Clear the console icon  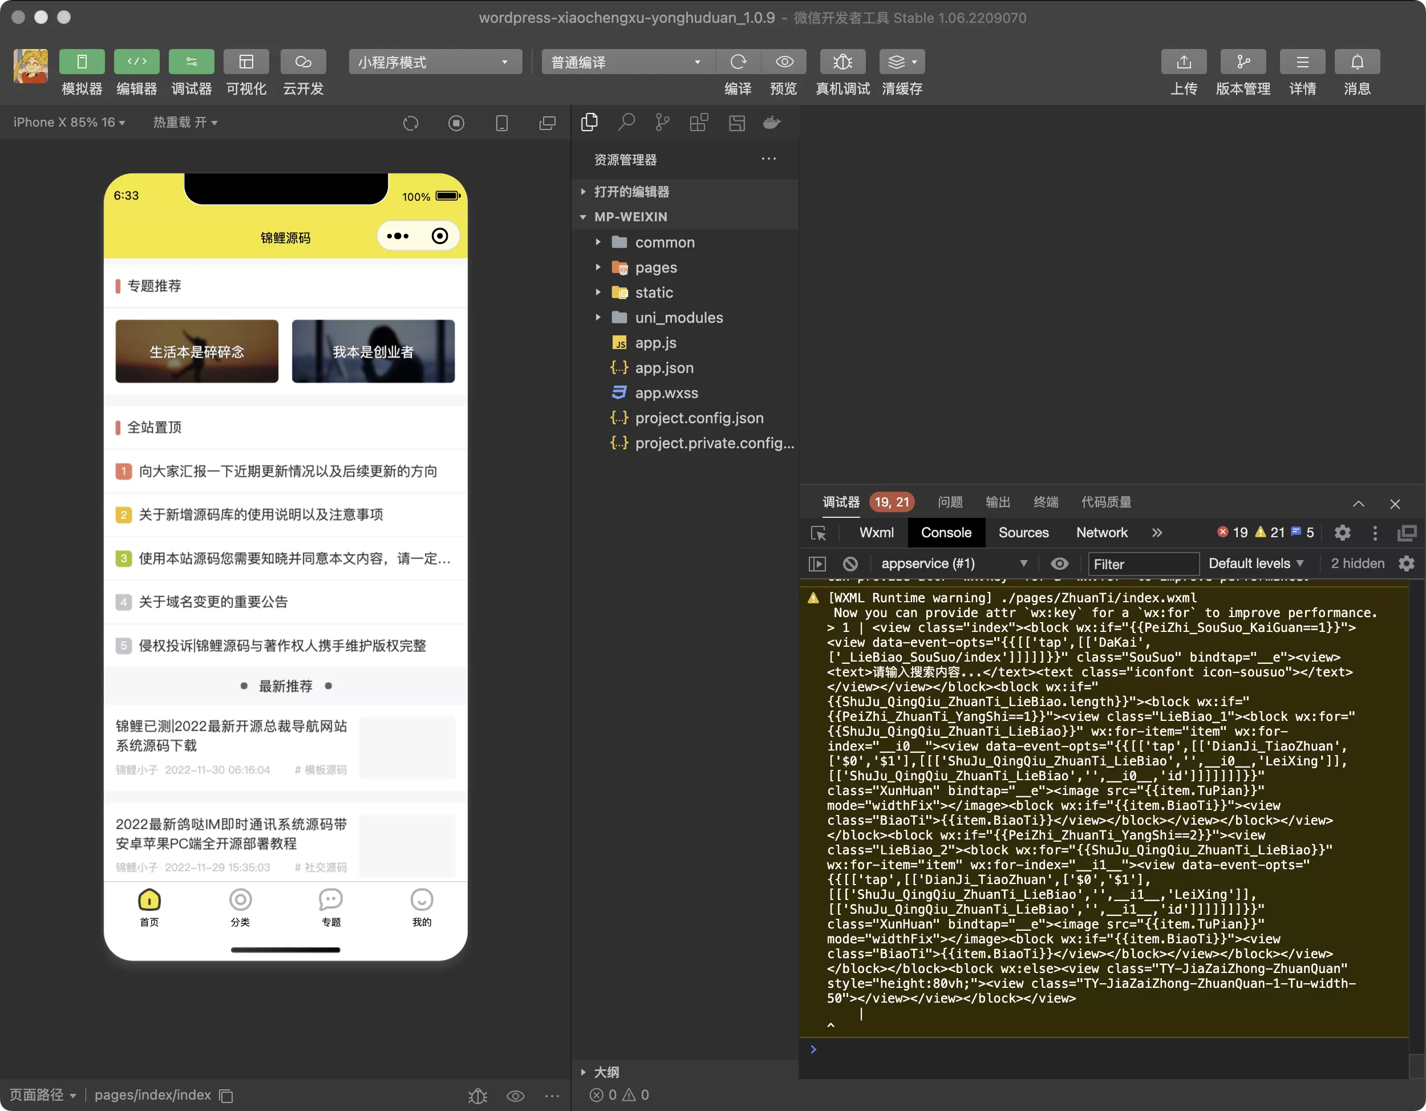pyautogui.click(x=850, y=563)
